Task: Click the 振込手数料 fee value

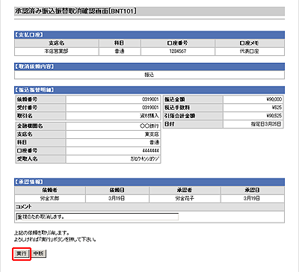Action: click(253, 108)
